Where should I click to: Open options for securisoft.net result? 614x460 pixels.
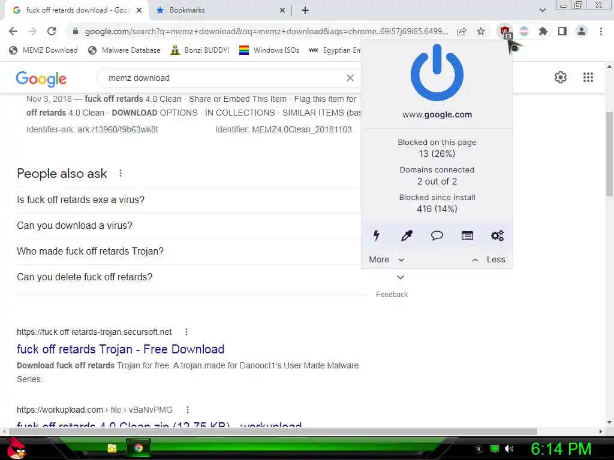coord(186,332)
